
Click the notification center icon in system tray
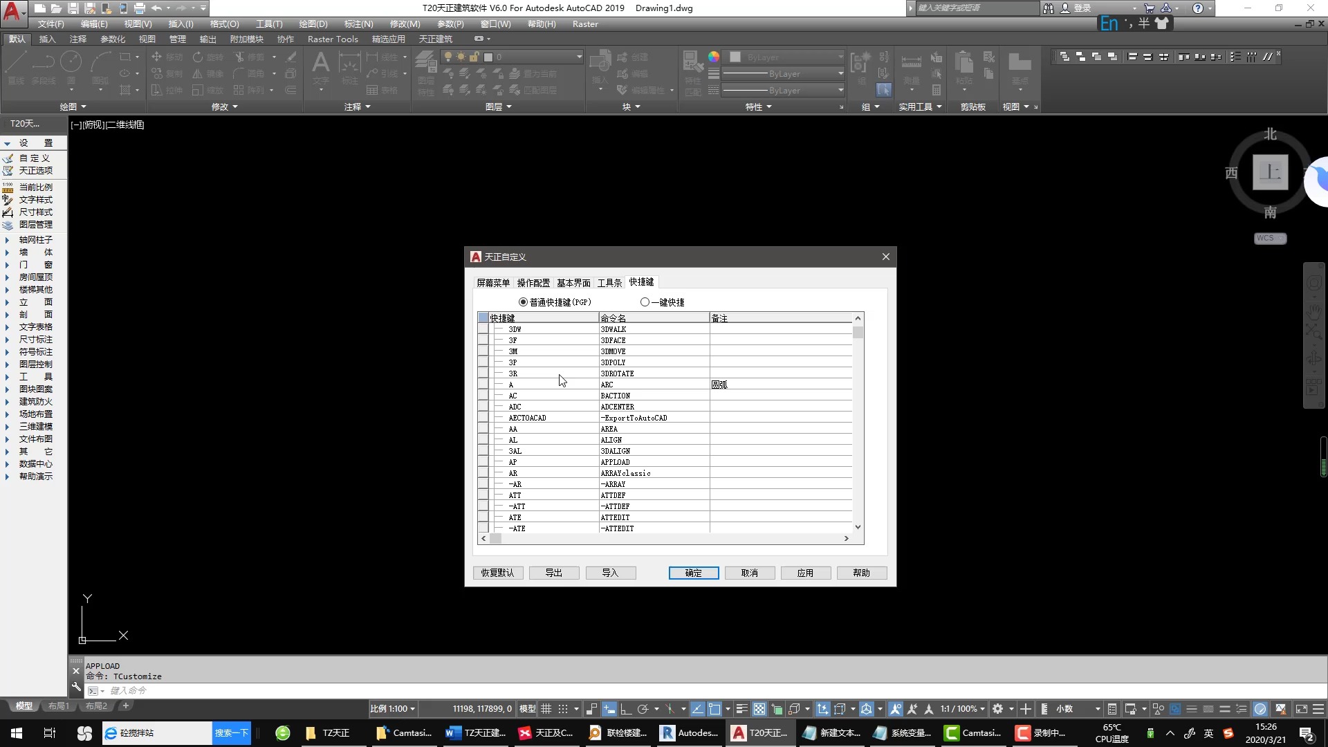(1307, 733)
